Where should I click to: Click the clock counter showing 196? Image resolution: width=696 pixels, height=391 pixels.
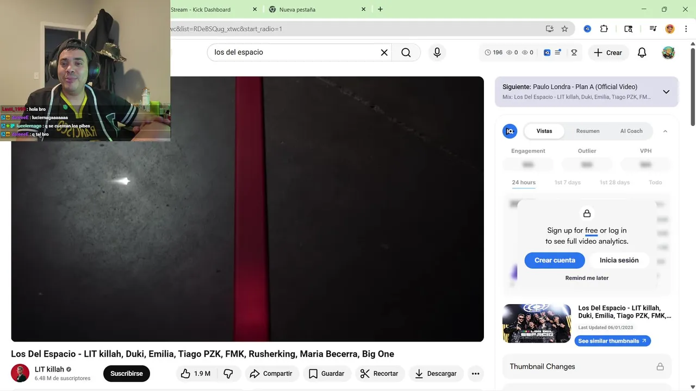click(x=494, y=53)
